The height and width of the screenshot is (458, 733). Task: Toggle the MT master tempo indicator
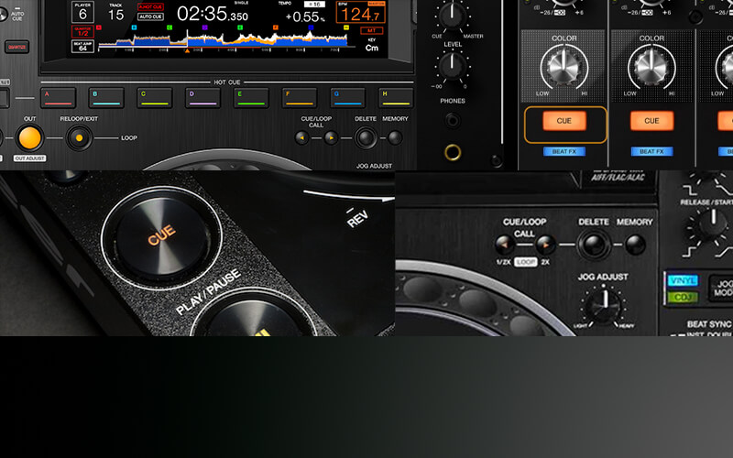point(372,30)
